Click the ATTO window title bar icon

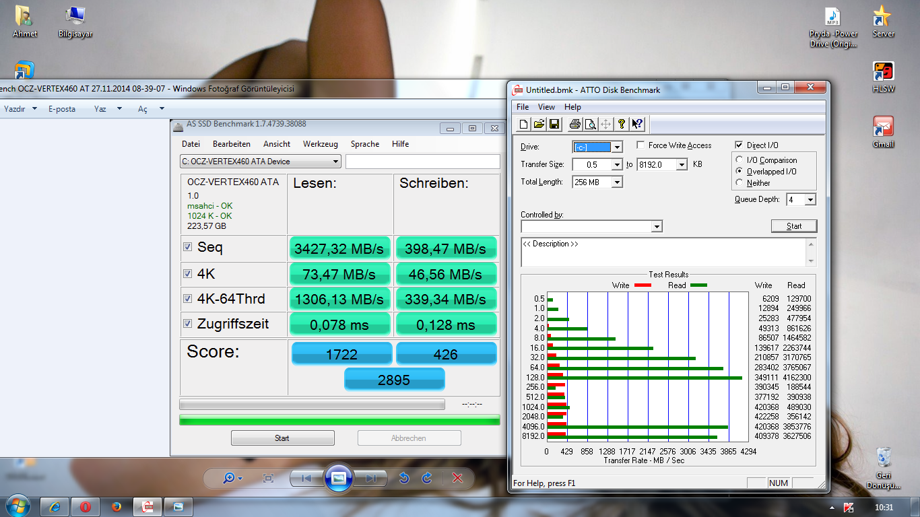[x=517, y=90]
